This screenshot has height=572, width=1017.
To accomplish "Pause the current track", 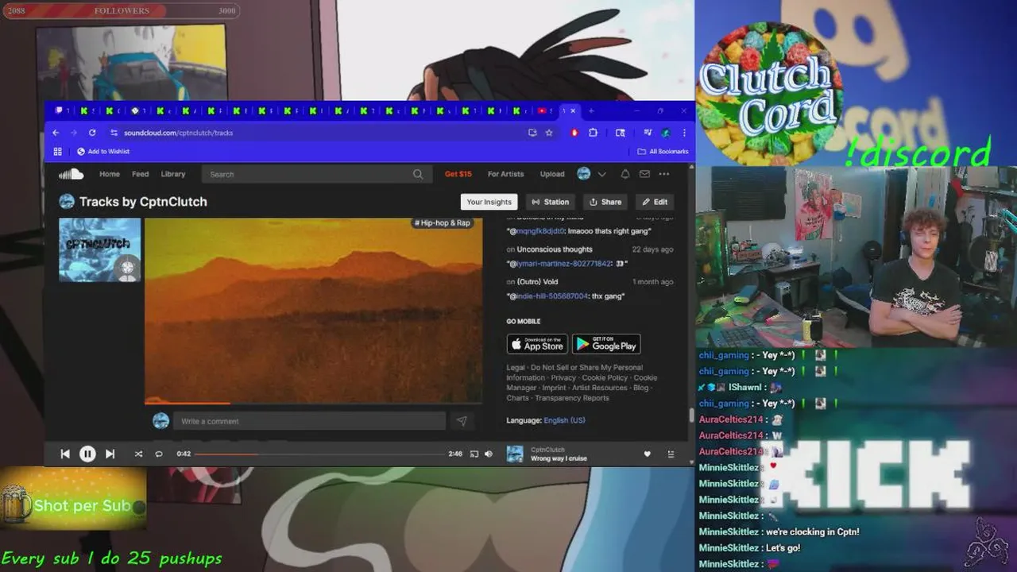I will (x=87, y=454).
